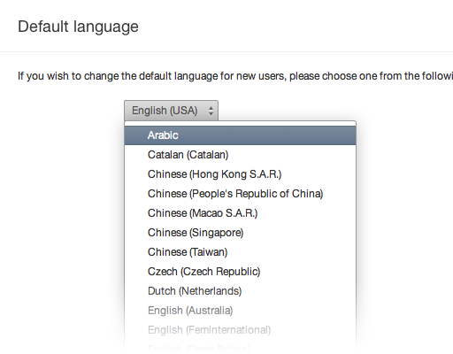Click the up-down arrows on the language selector
The height and width of the screenshot is (354, 453).
coord(211,111)
